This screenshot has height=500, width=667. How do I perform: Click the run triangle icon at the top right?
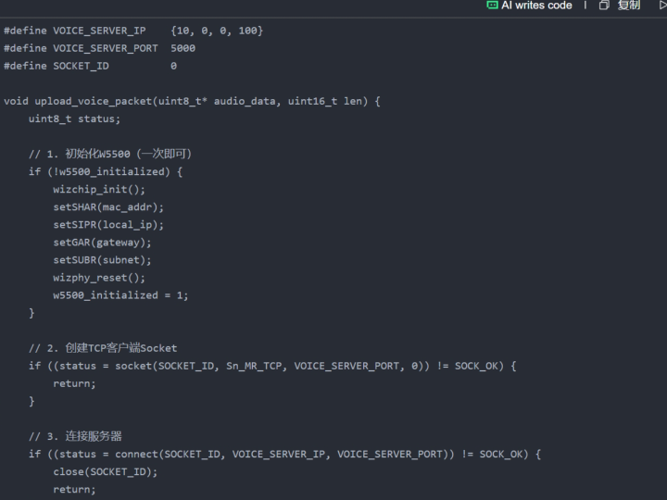661,6
